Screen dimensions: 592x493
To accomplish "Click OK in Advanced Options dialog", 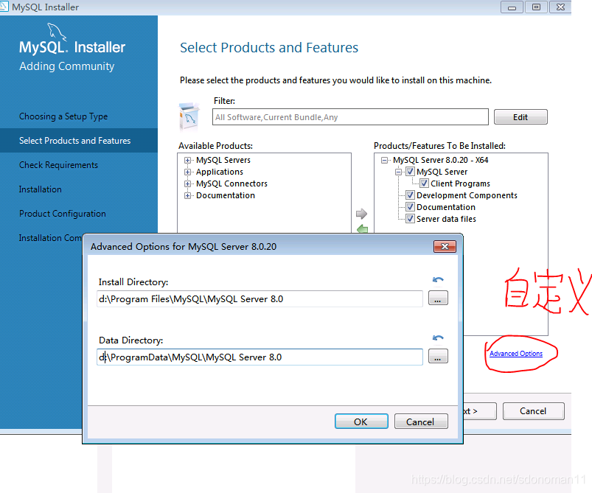I will (361, 422).
